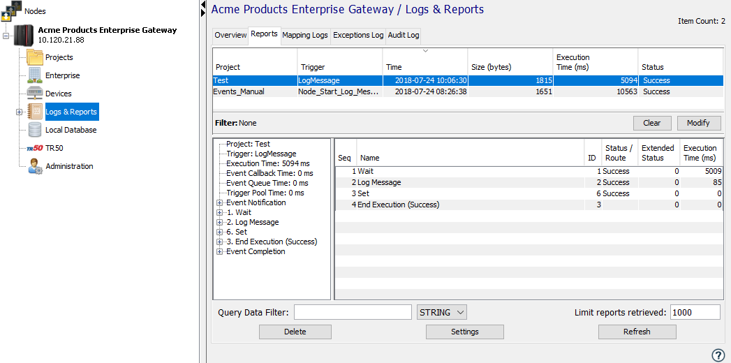Click the TR50 logo icon
Viewport: 731px width, 363px height.
(34, 148)
